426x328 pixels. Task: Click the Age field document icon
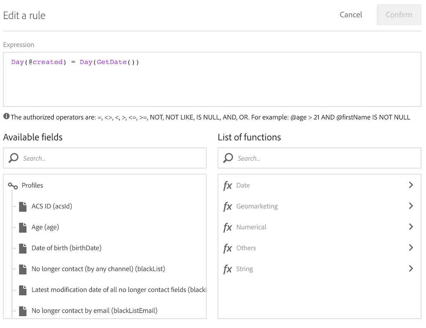pyautogui.click(x=23, y=227)
